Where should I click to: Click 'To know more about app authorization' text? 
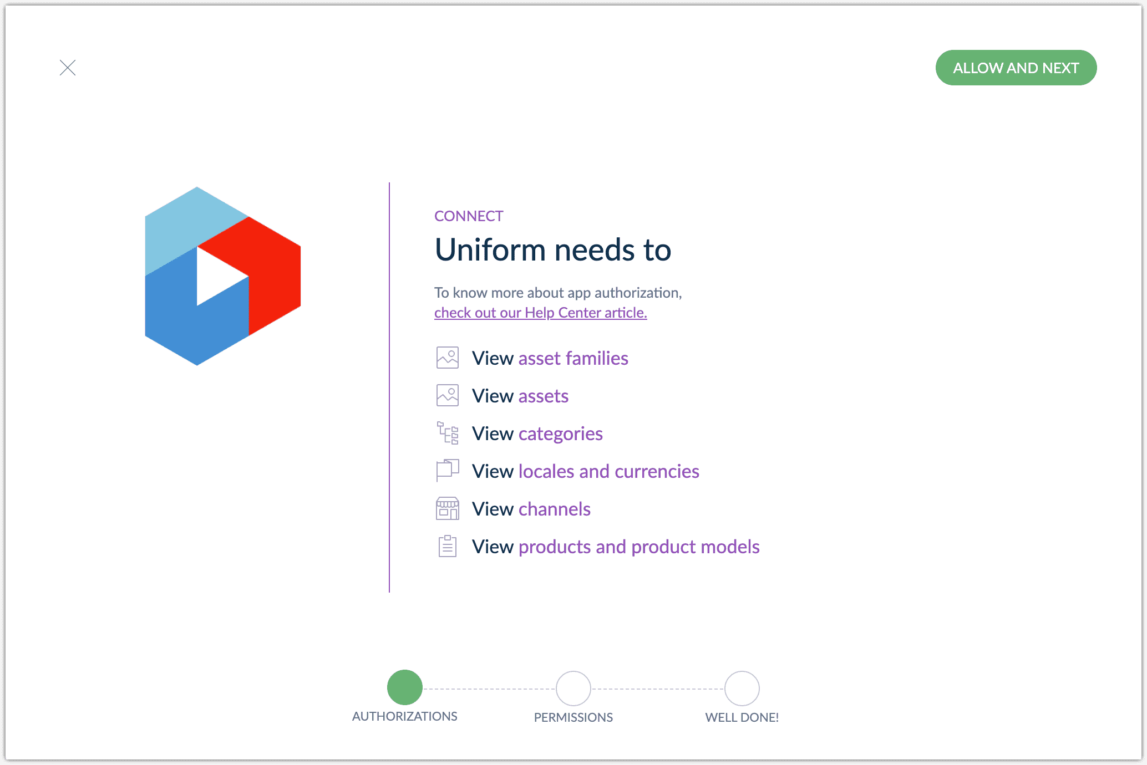(558, 293)
